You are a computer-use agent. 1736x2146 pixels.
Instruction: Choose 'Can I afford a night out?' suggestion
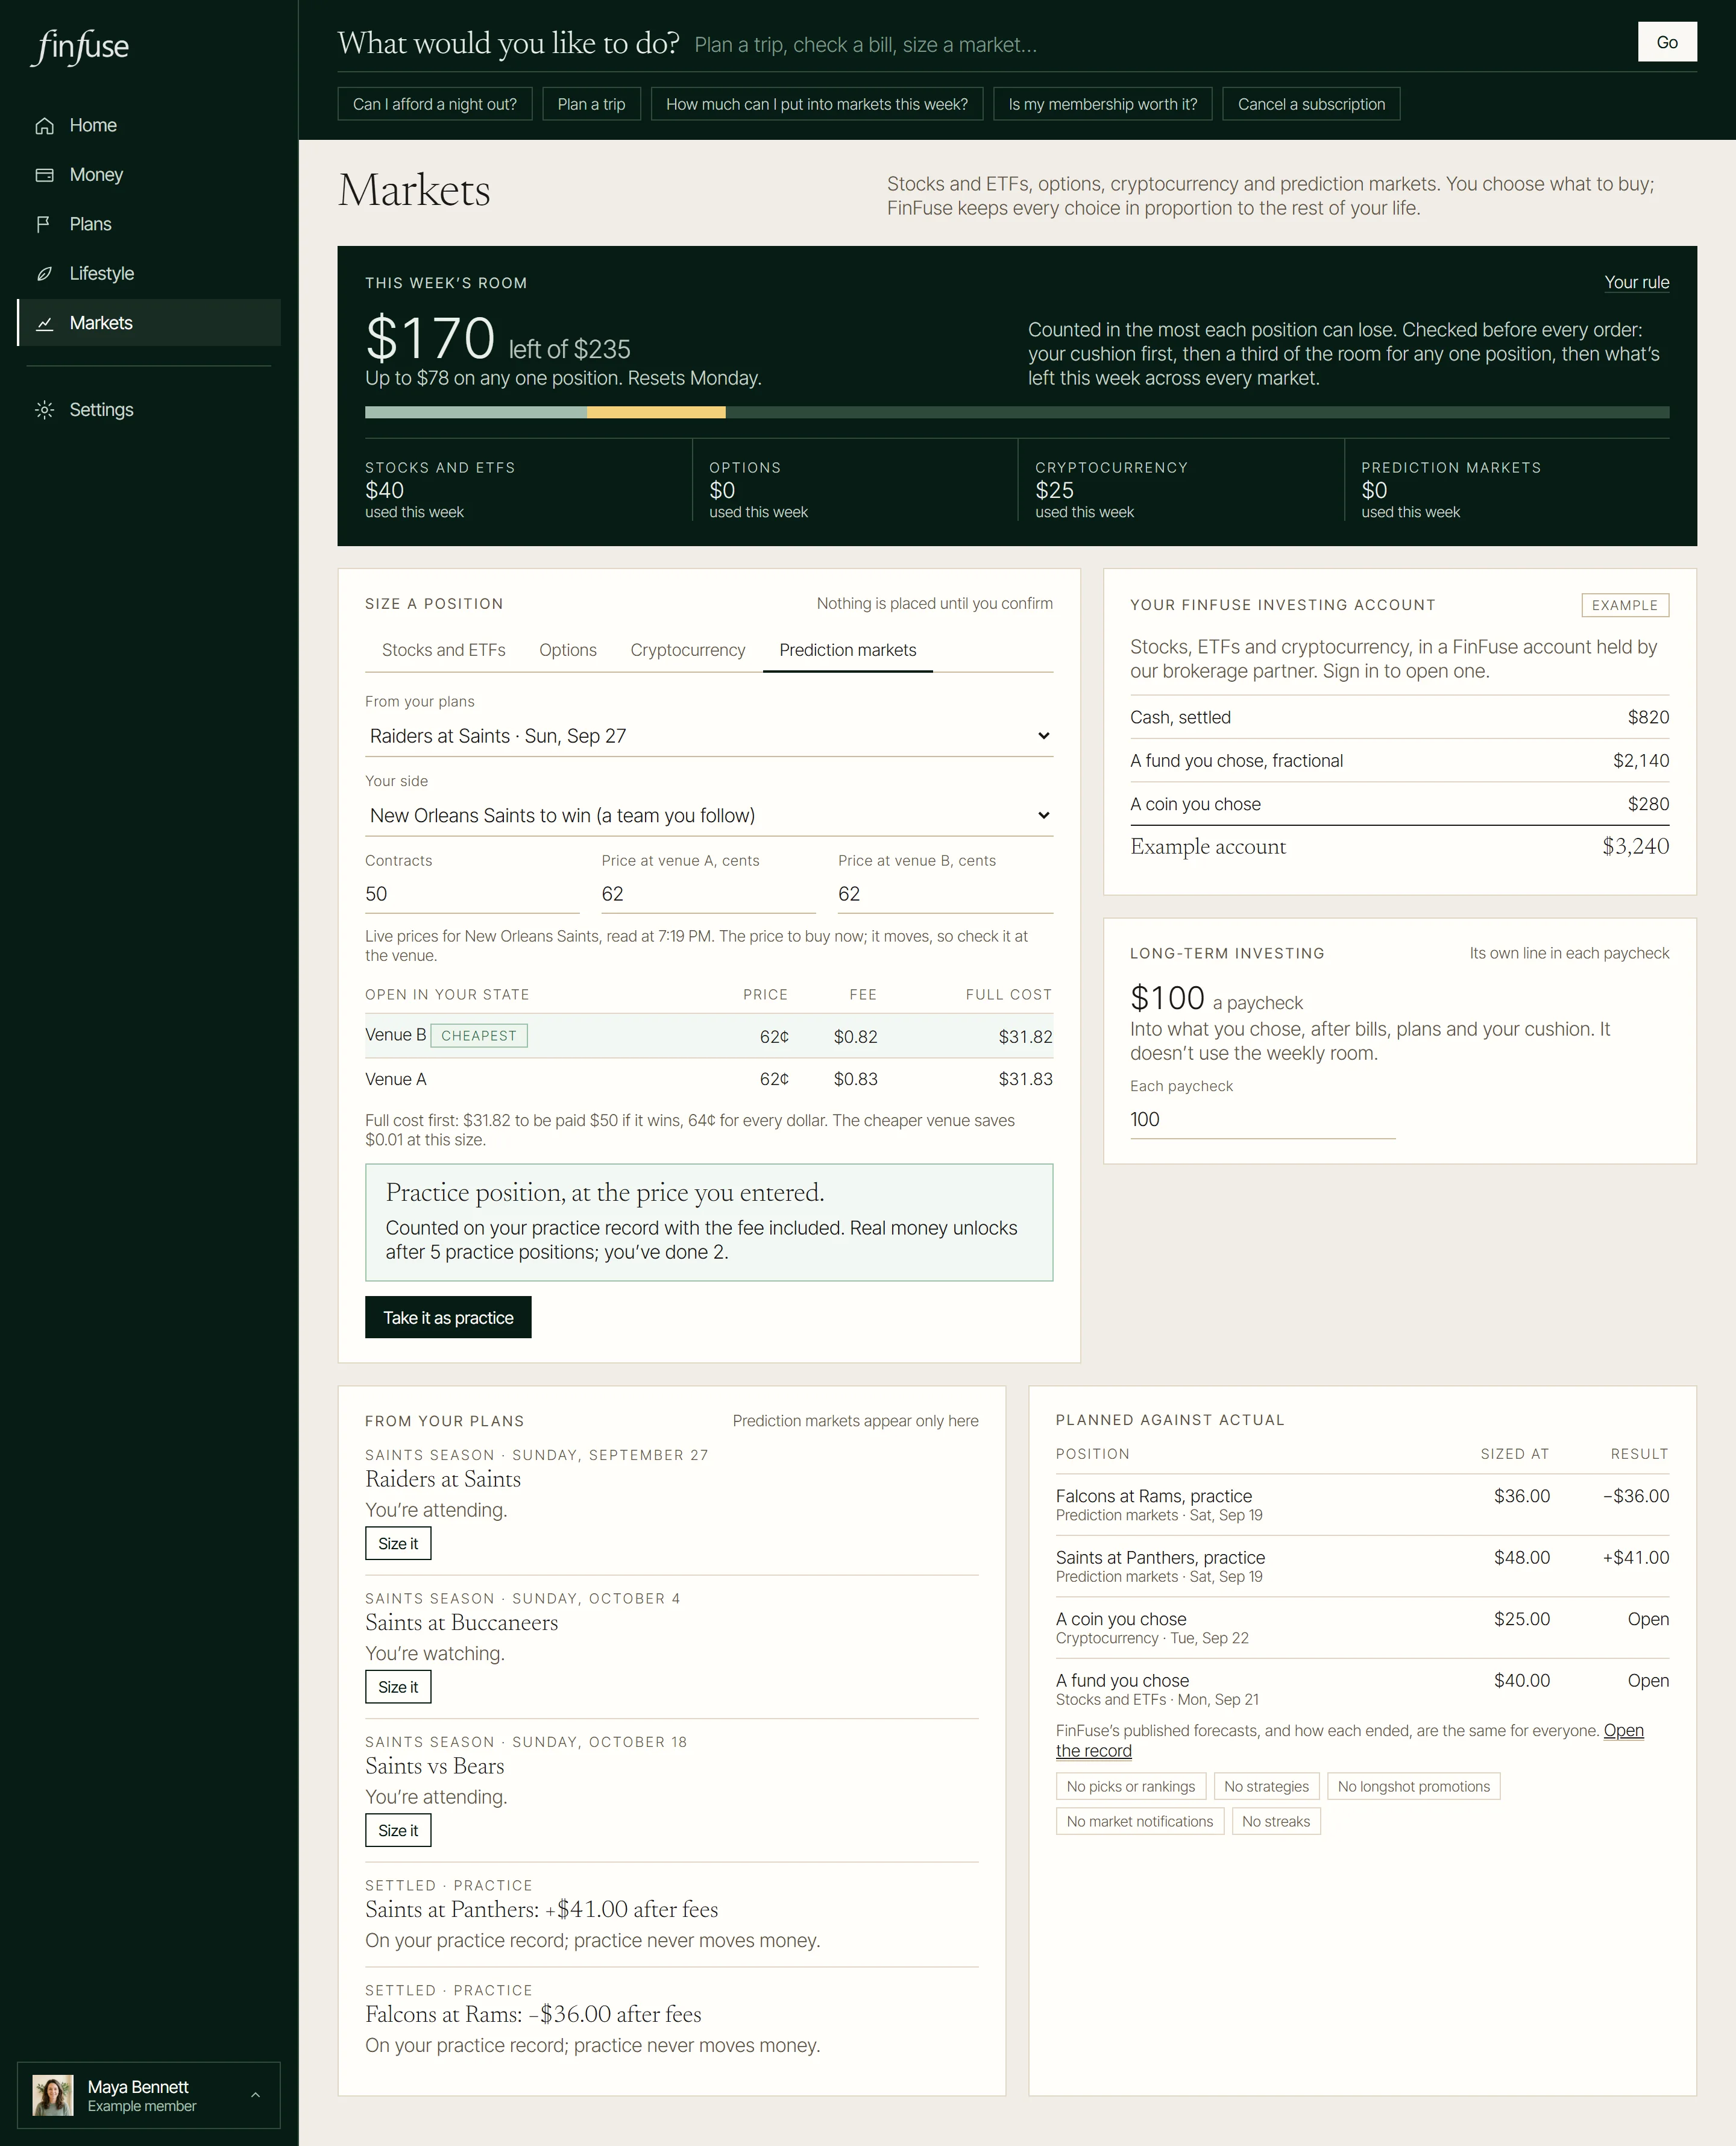(x=435, y=104)
